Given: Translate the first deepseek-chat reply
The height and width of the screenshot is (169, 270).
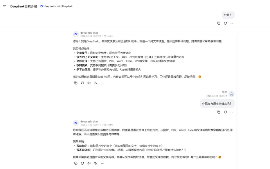Looking at the screenshot, I should (x=95, y=83).
